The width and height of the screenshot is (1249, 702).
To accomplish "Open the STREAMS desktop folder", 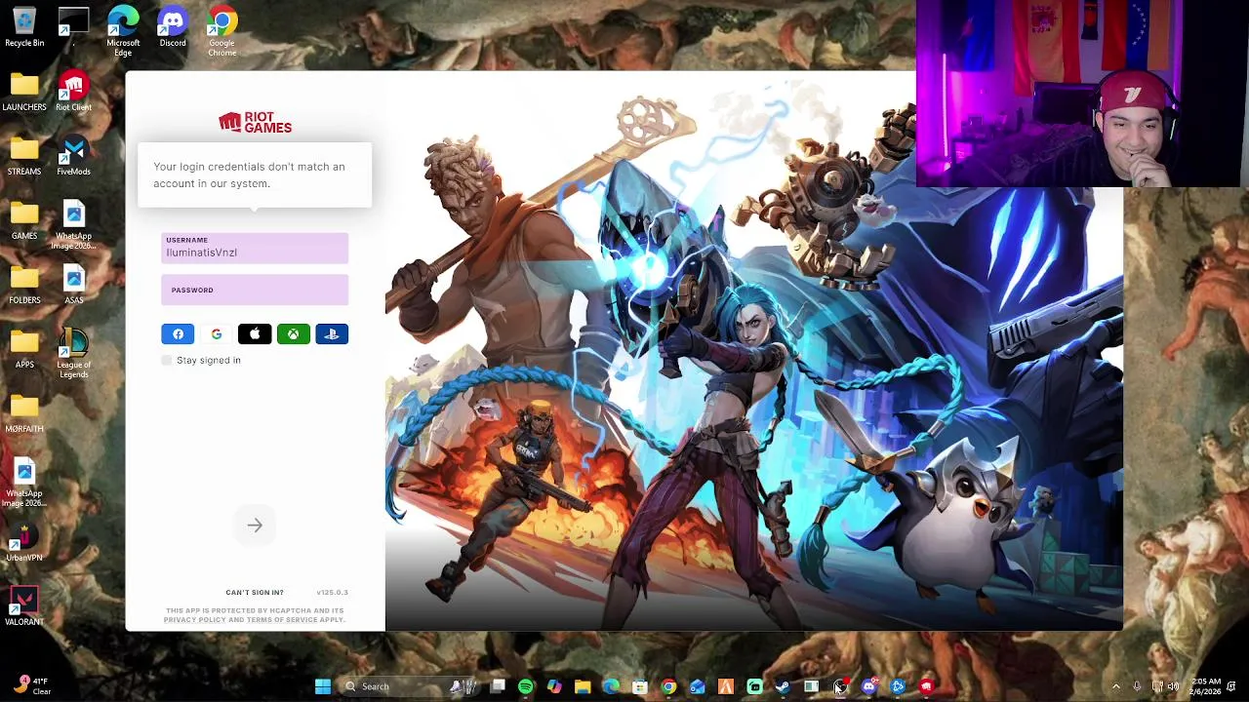I will [x=24, y=156].
